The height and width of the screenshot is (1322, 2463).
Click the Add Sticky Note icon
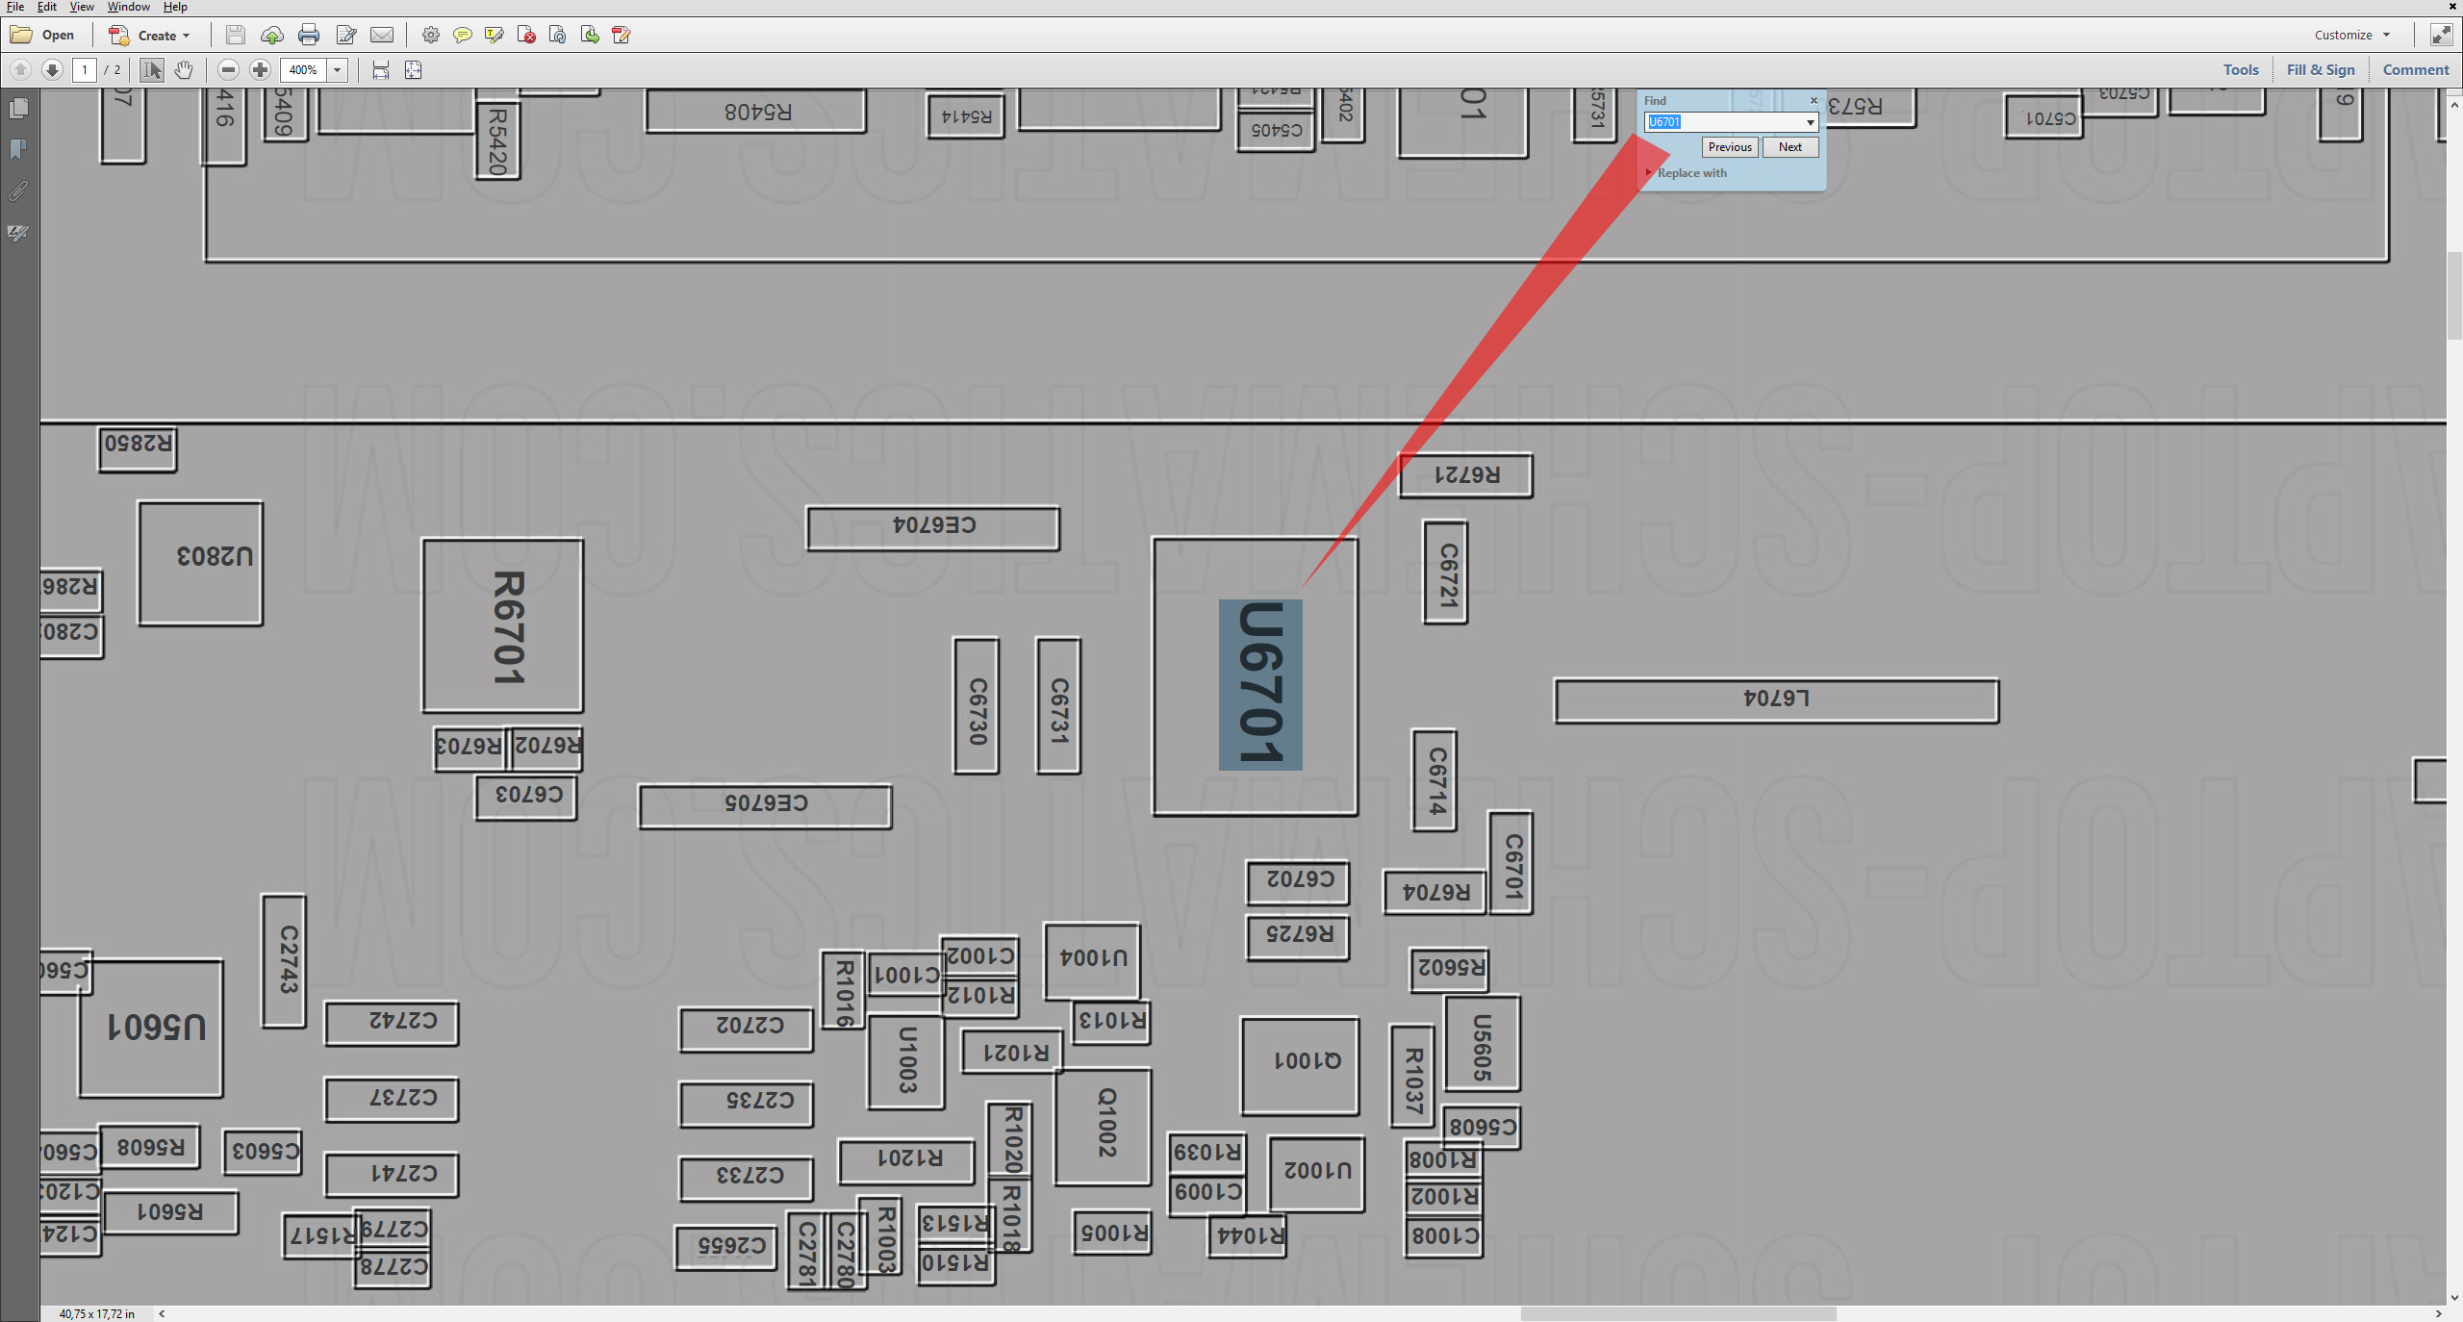click(462, 36)
